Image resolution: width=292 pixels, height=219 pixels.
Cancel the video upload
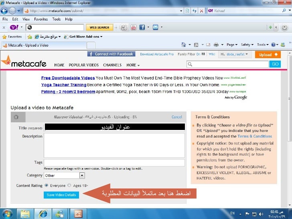177,117
